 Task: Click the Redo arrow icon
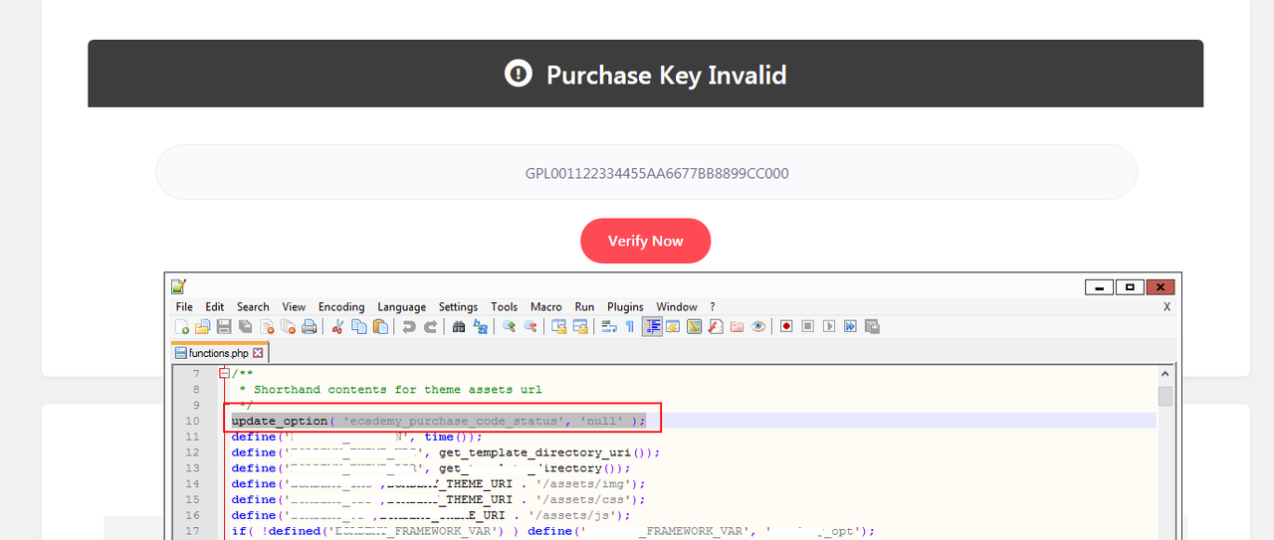[x=430, y=326]
